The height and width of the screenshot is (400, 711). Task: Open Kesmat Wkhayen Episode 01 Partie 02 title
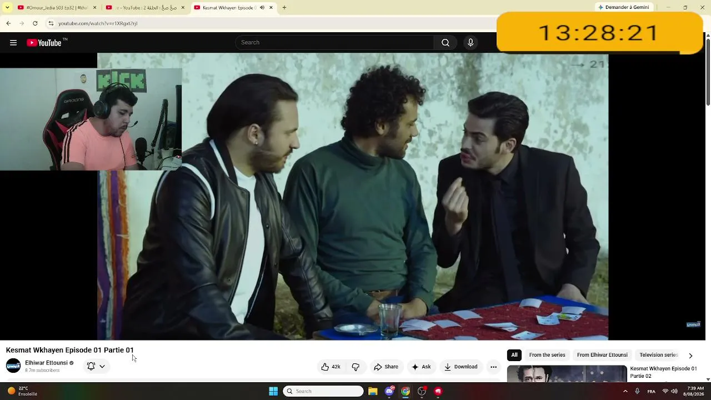click(663, 372)
